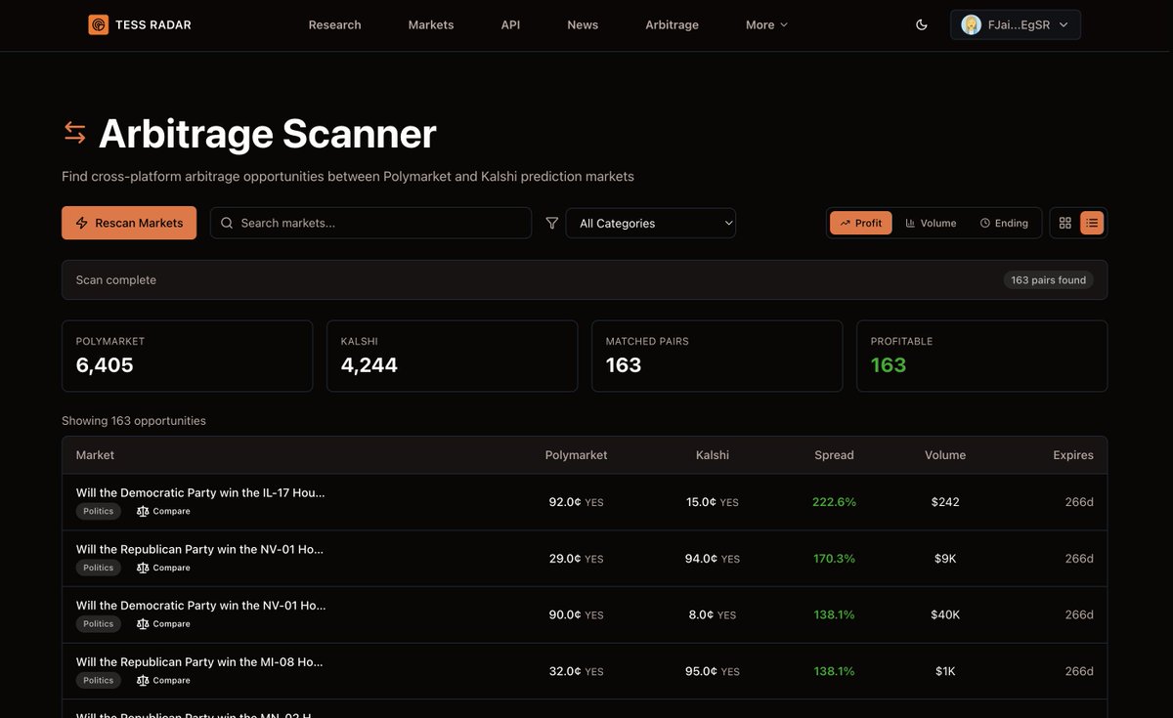Click the Volume column header in table
Viewport: 1173px width, 718px height.
click(x=945, y=455)
